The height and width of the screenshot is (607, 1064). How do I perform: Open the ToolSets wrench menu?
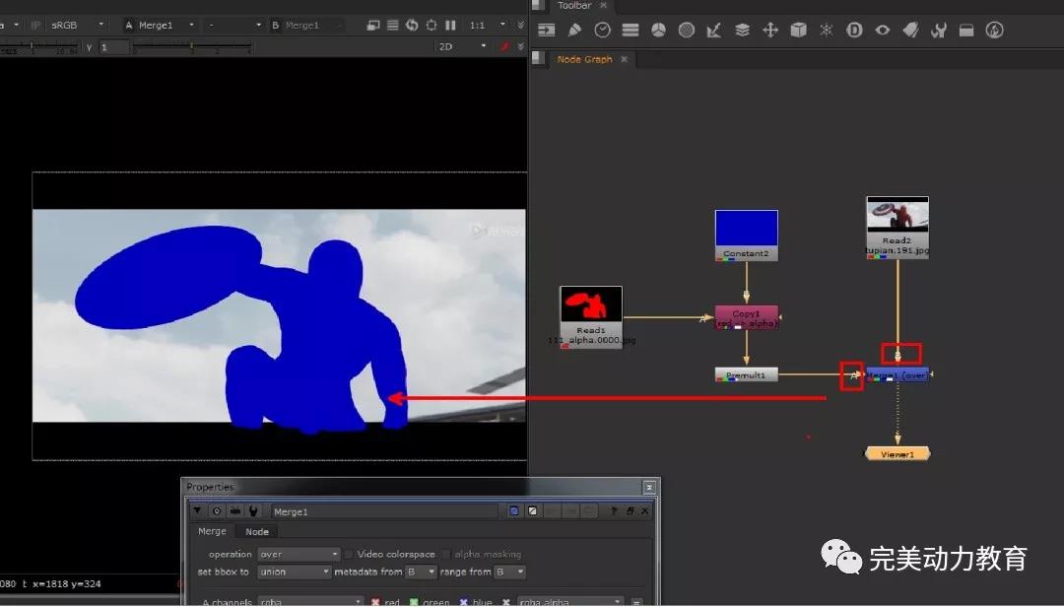point(939,30)
